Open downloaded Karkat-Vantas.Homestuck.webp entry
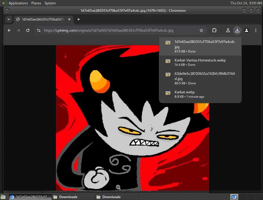The height and width of the screenshot is (200, 263). point(200,62)
